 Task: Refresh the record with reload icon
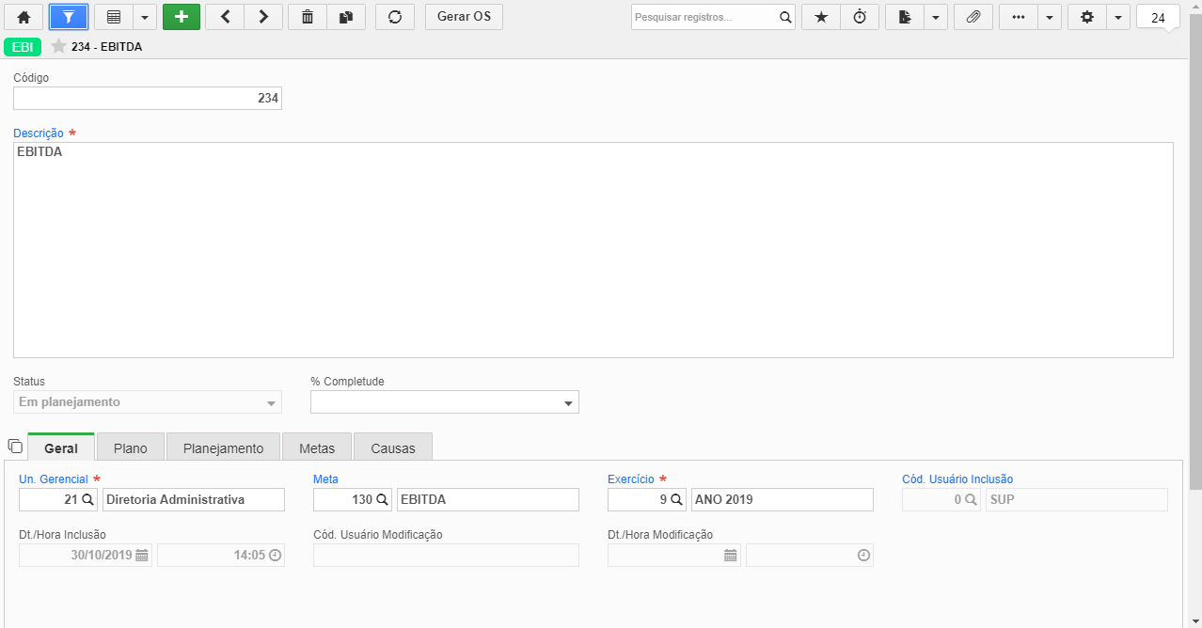pyautogui.click(x=395, y=17)
